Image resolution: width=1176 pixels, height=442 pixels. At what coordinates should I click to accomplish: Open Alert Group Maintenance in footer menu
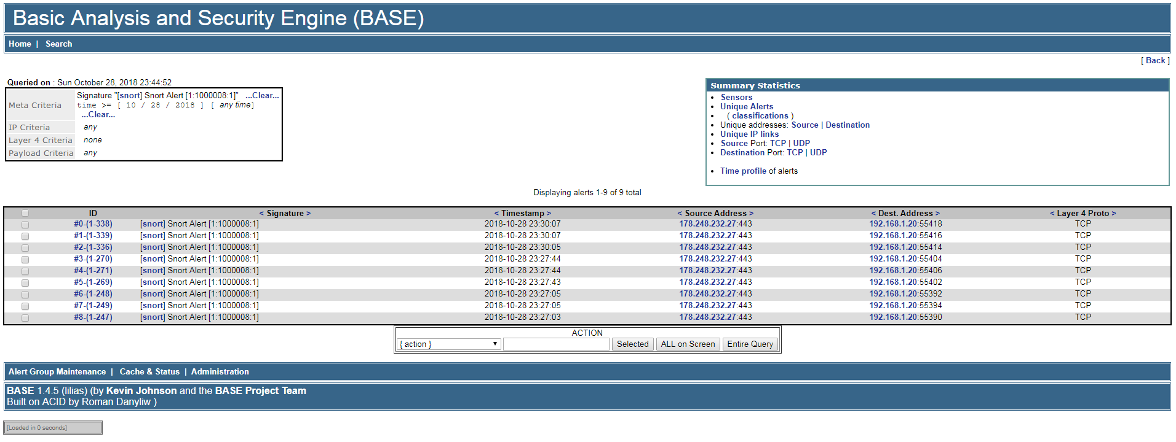tap(57, 372)
